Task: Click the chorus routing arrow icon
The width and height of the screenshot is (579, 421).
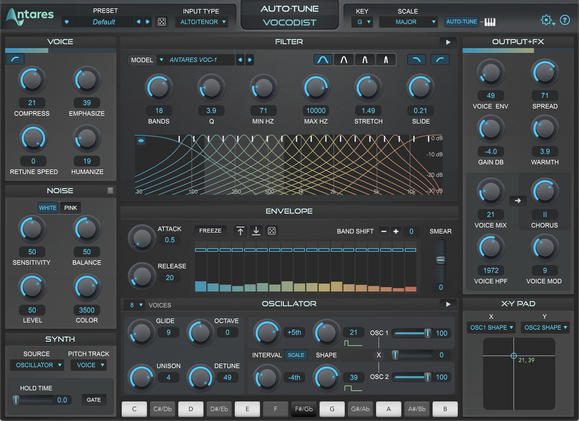Action: (517, 201)
